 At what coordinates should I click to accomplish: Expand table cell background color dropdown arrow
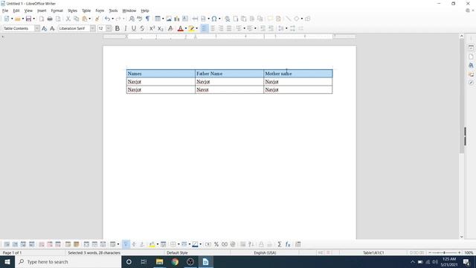pyautogui.click(x=158, y=244)
